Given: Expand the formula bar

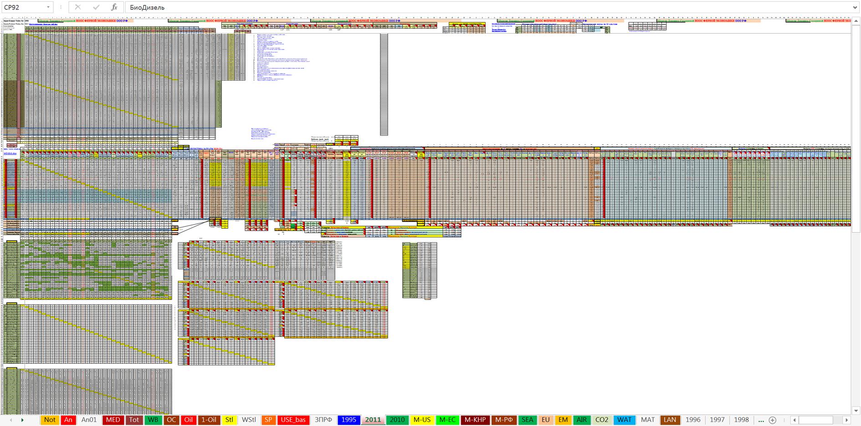Looking at the screenshot, I should click(x=854, y=7).
